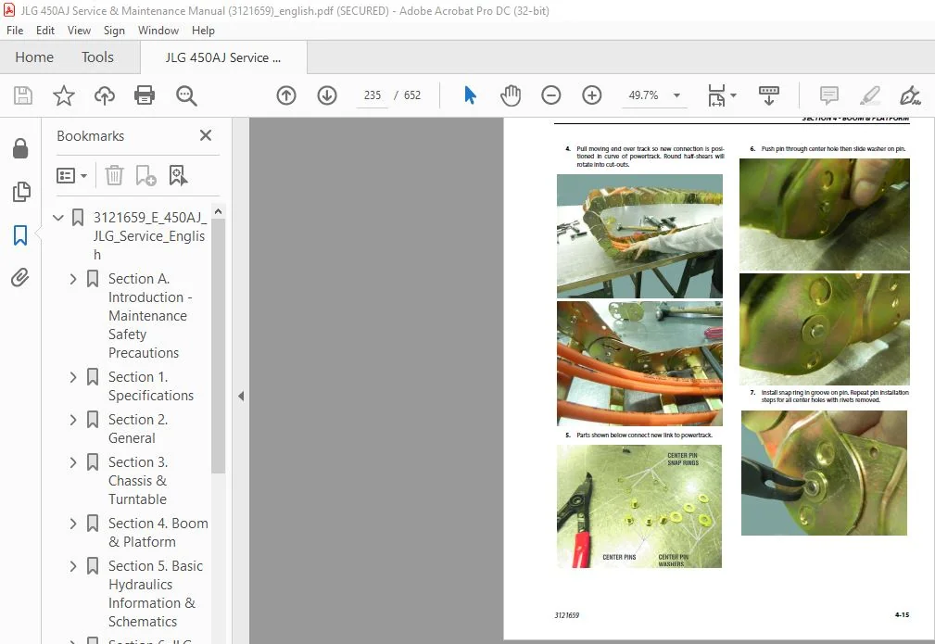Click the 49.7% zoom value field

tap(643, 95)
